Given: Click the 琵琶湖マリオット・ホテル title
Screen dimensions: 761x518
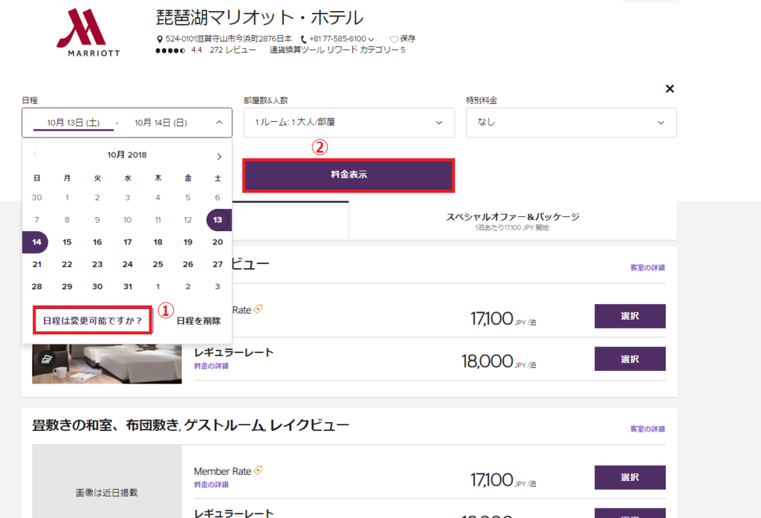Looking at the screenshot, I should pos(259,18).
